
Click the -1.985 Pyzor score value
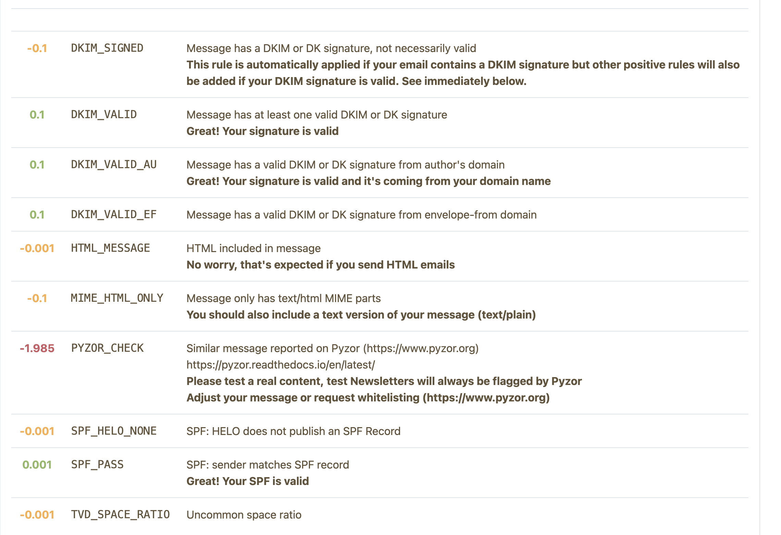tap(37, 348)
